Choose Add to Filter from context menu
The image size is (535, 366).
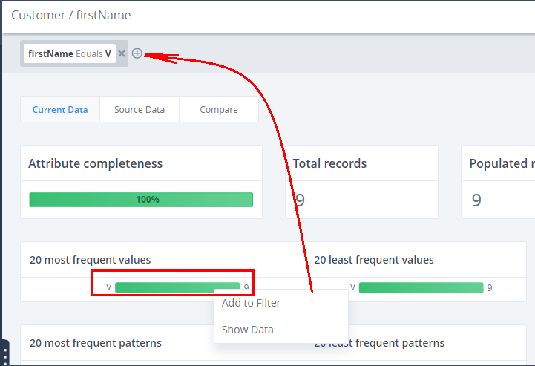[251, 303]
